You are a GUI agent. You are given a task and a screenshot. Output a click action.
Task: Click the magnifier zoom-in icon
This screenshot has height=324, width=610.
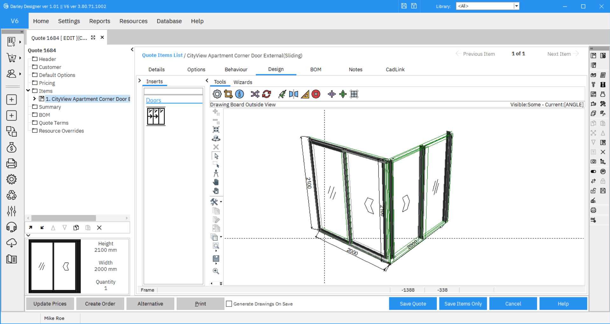click(x=216, y=271)
